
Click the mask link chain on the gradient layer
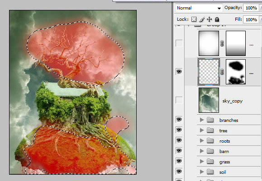(x=222, y=43)
